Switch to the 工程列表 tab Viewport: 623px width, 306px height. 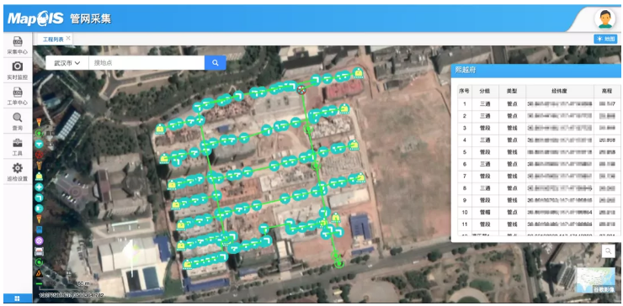click(x=53, y=40)
